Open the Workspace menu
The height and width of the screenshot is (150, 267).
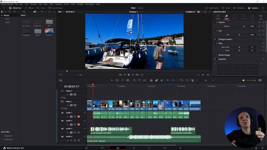click(90, 4)
